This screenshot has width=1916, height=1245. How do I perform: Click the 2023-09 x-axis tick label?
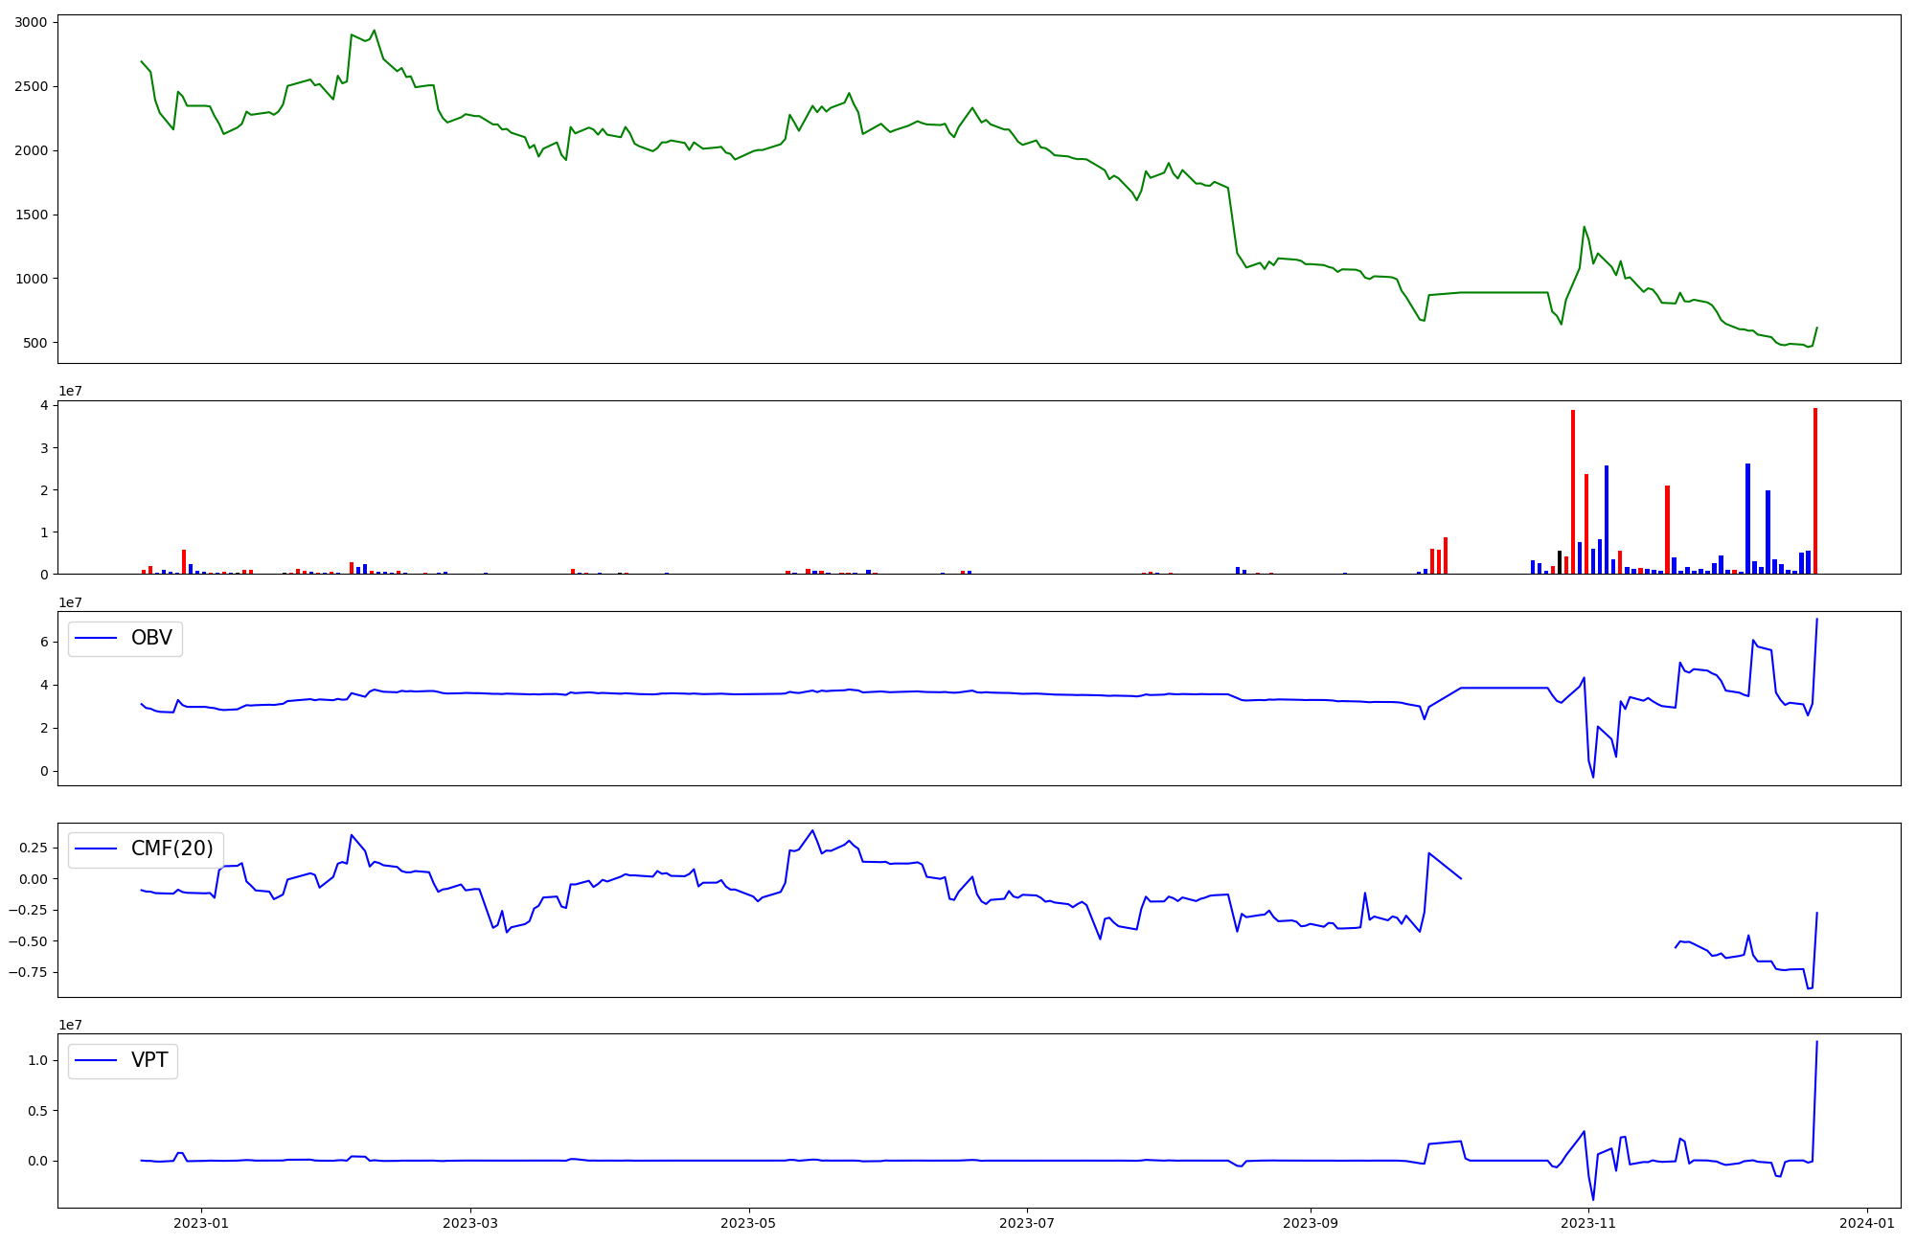[1310, 1223]
